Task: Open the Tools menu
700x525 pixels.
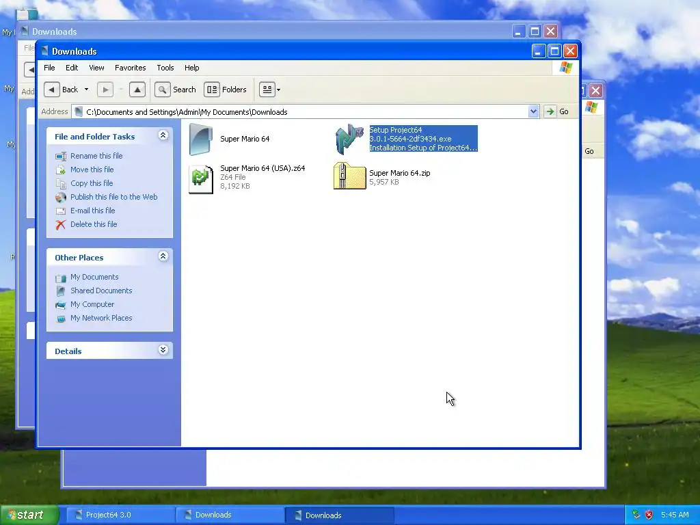Action: coord(165,68)
